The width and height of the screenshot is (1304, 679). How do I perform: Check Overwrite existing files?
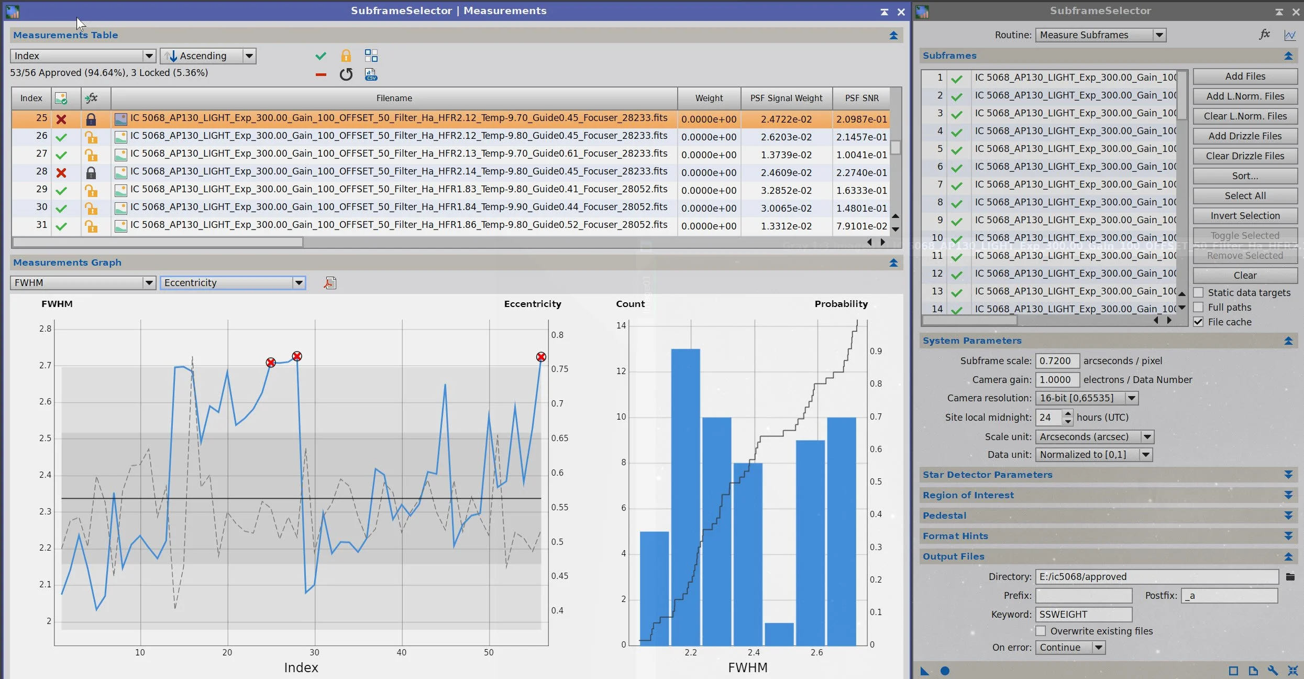pyautogui.click(x=1041, y=631)
